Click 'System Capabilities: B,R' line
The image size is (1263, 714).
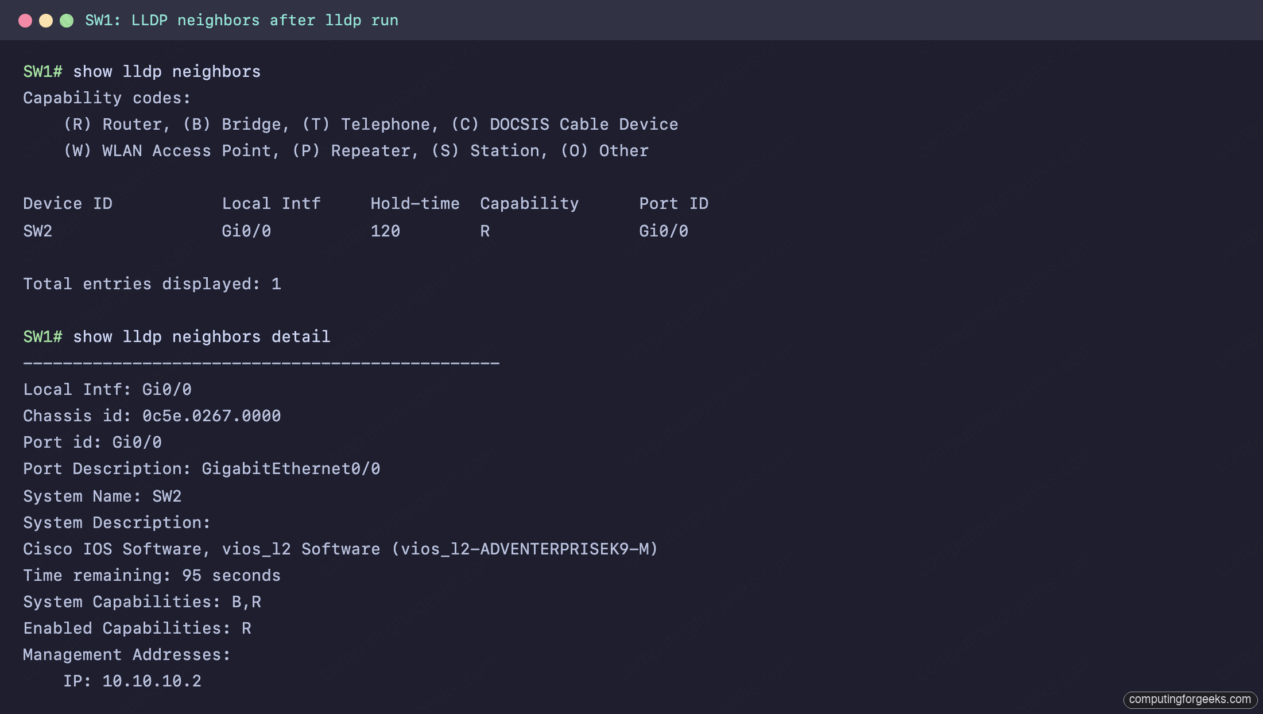click(142, 602)
